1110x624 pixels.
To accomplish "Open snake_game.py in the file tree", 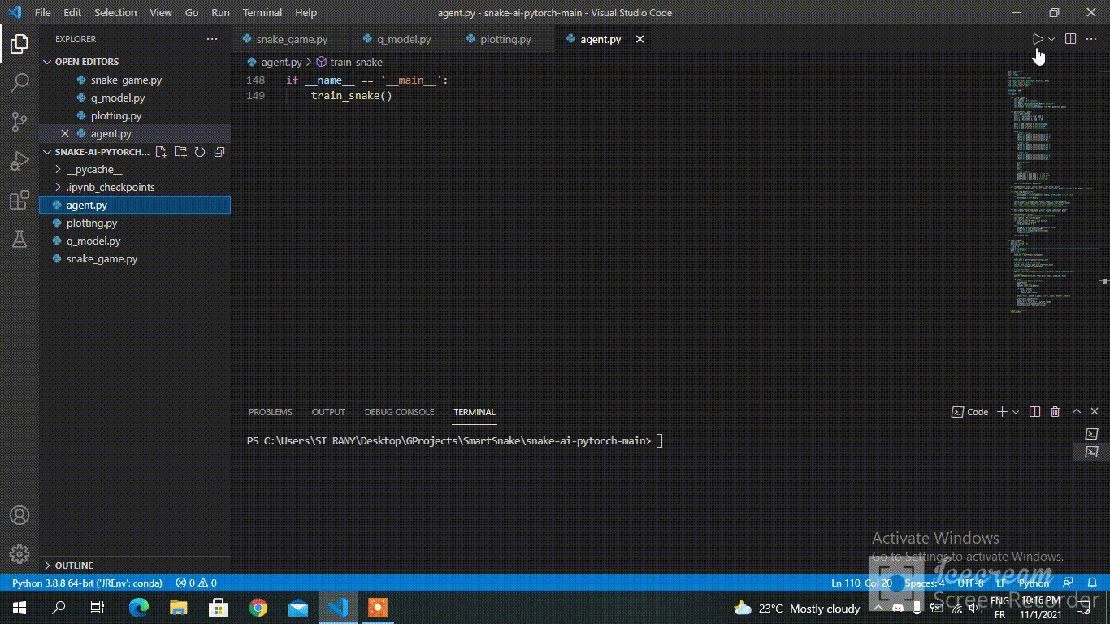I will coord(135,259).
